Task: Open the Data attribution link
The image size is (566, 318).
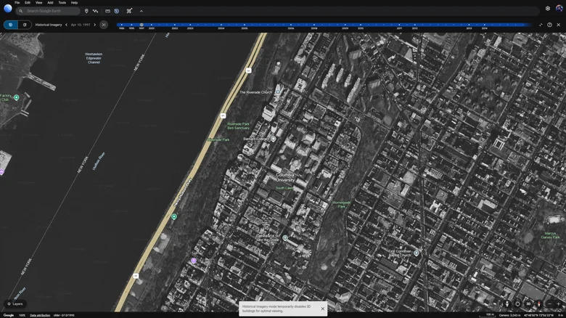Action: (x=40, y=316)
